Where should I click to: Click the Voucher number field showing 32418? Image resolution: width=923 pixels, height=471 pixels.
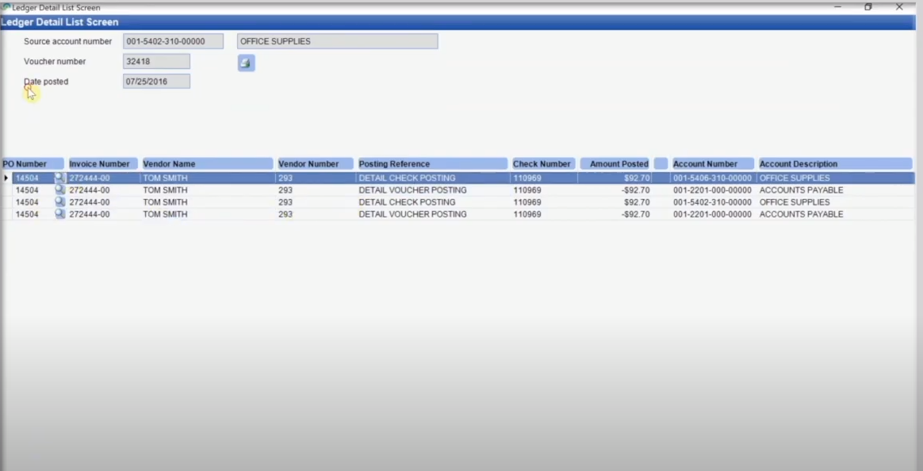pyautogui.click(x=155, y=61)
